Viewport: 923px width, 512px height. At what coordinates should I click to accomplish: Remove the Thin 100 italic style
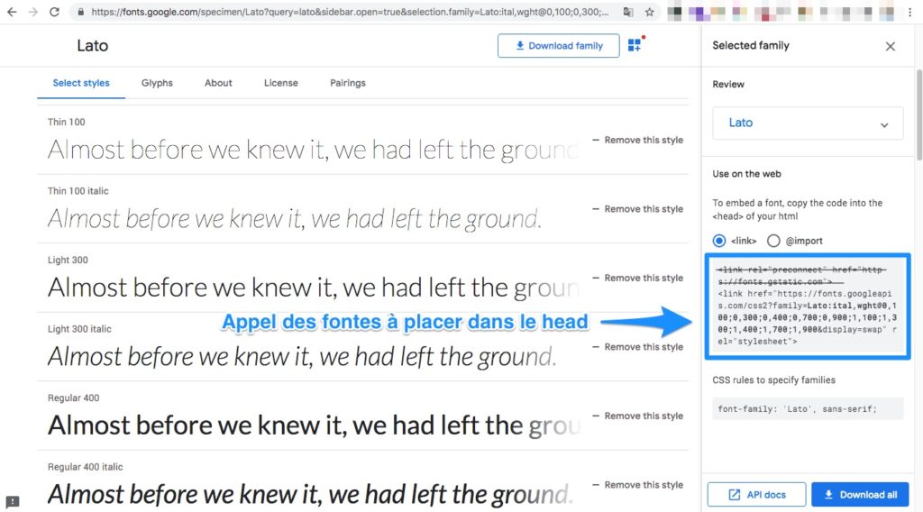[637, 209]
